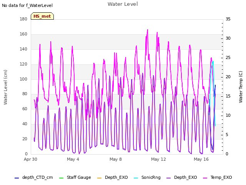Click the blue depth_CTD_cm color marker

point(17,178)
